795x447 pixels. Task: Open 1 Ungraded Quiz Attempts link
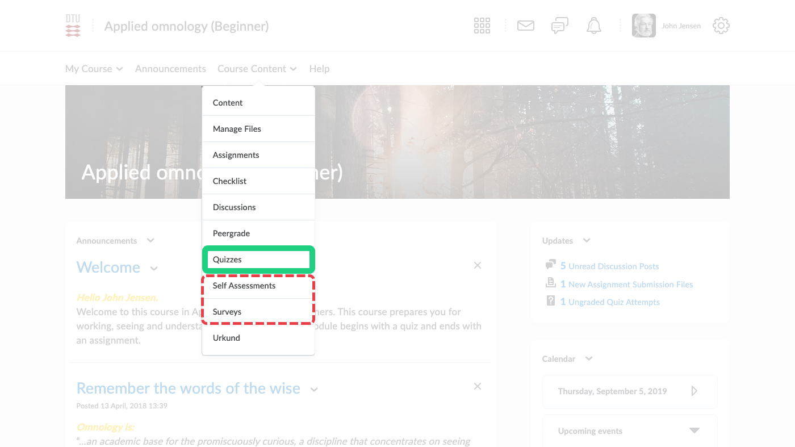[609, 302]
